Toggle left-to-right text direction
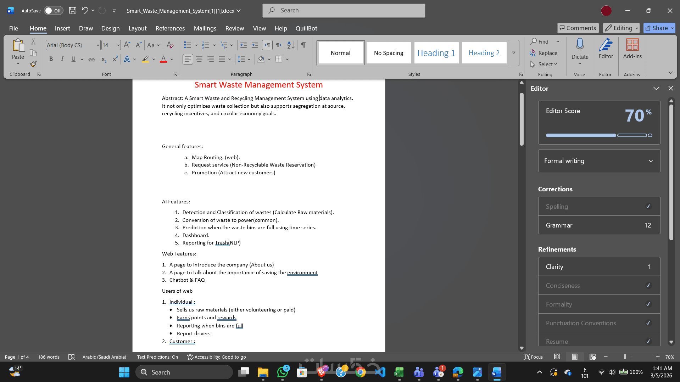The image size is (680, 382). (267, 45)
